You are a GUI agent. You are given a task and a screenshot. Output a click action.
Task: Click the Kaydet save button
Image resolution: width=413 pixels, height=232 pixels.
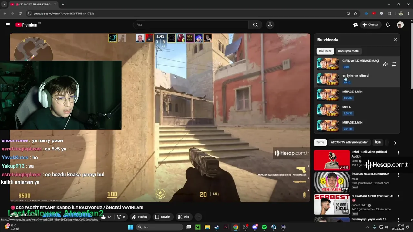coord(163,217)
